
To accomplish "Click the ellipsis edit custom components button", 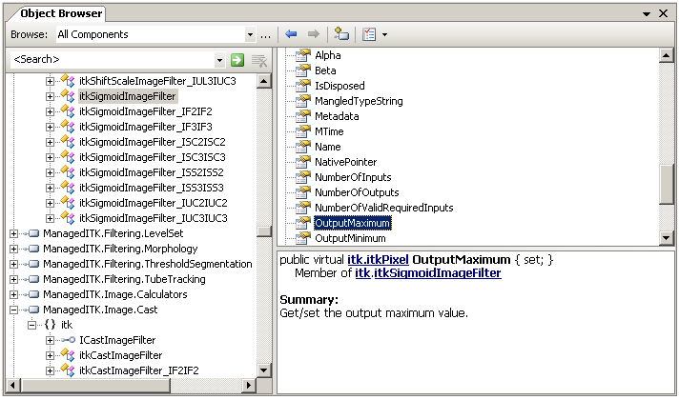I will click(266, 35).
